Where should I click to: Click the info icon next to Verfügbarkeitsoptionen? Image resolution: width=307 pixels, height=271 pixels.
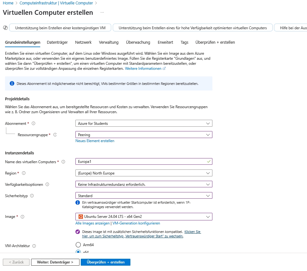point(47,185)
